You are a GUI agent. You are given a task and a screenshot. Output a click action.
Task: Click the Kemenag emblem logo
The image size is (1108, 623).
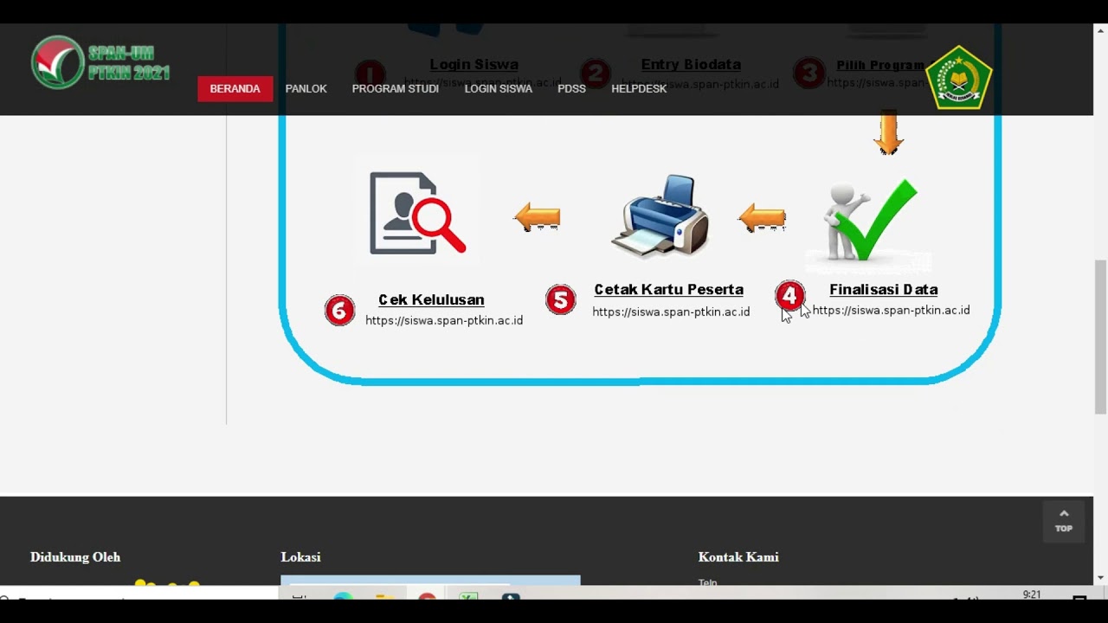pos(959,78)
